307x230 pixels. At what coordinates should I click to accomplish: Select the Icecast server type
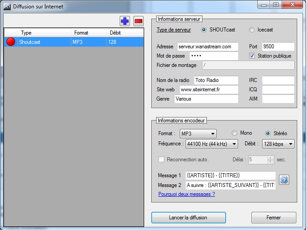[252, 30]
